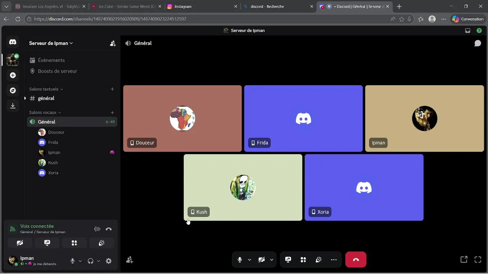Open more call options ellipsis

[x=334, y=260]
